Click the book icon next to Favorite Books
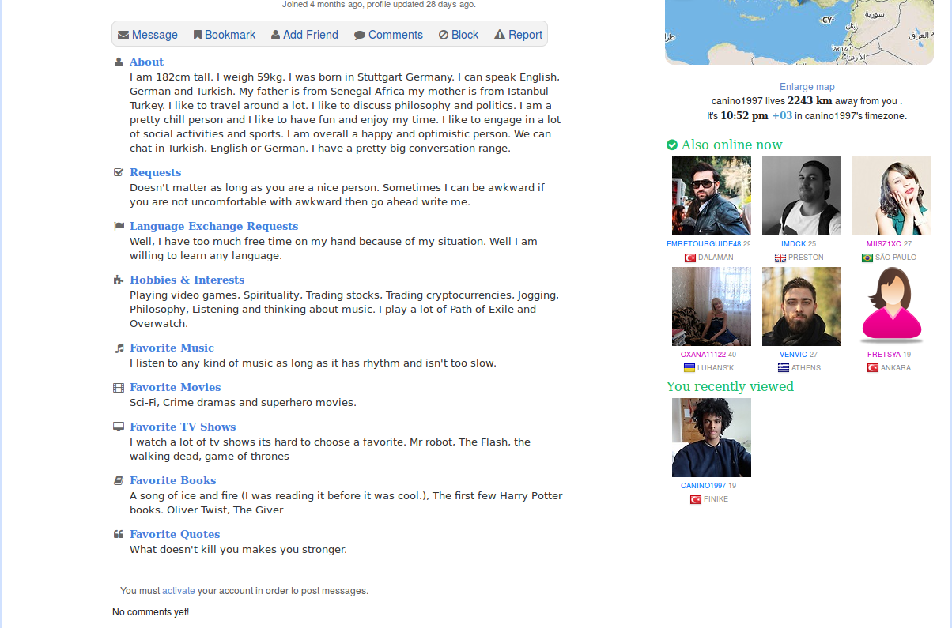Viewport: 952px width, 628px height. coord(119,480)
